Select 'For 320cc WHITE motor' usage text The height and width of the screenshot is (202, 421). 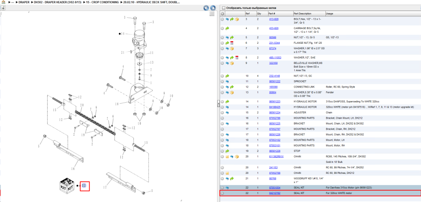[338, 193]
